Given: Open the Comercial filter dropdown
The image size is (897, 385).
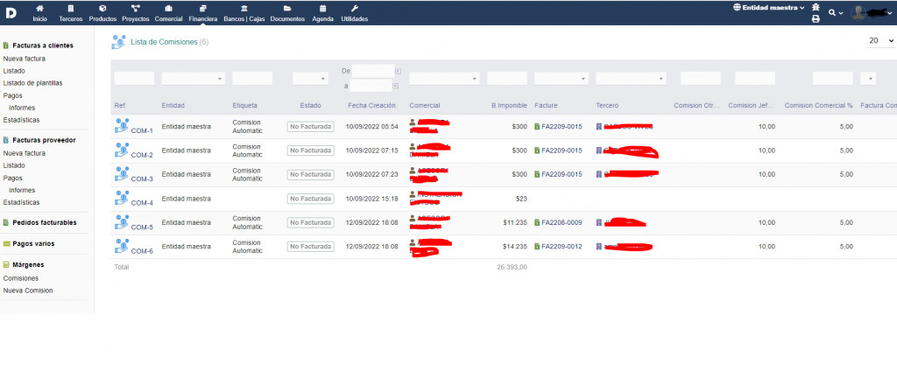Looking at the screenshot, I should (x=444, y=78).
